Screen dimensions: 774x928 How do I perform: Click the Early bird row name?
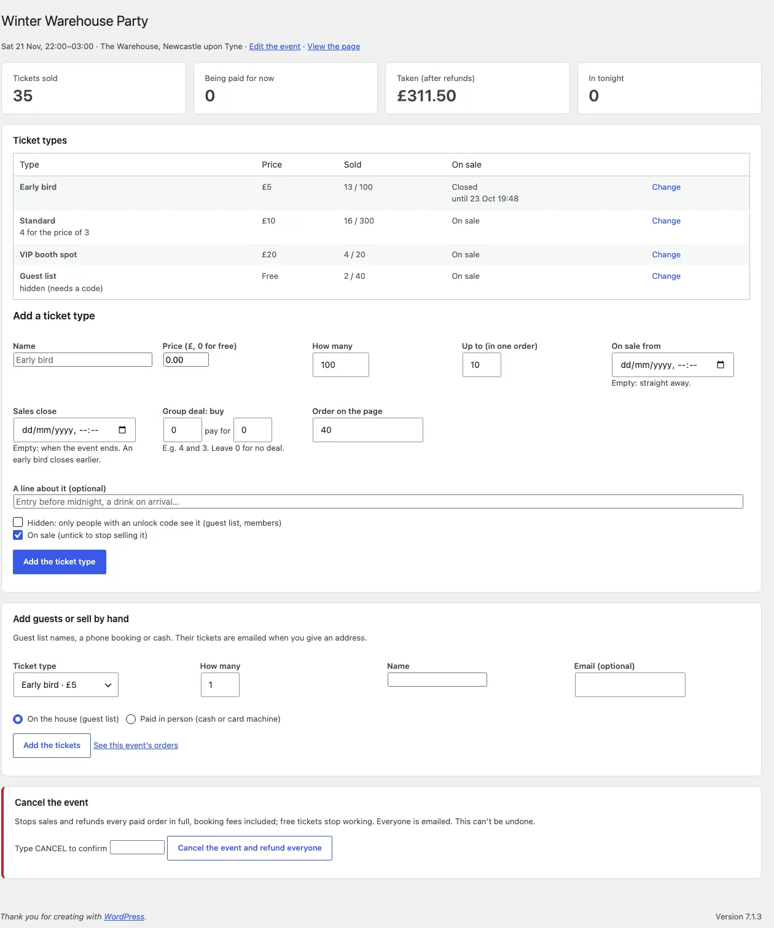pos(38,187)
